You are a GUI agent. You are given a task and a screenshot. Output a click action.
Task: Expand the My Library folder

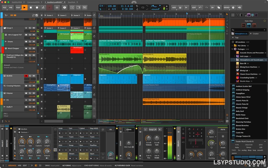(x=232, y=46)
